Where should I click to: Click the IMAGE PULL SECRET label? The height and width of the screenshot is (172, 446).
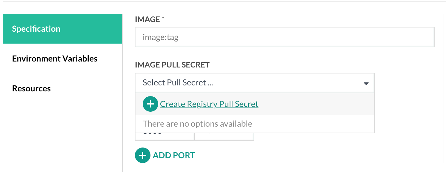(x=172, y=65)
